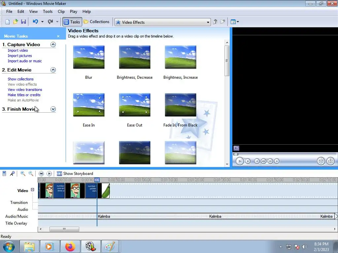Click the Rewind Timeline button
338x253 pixels.
pyautogui.click(x=41, y=173)
